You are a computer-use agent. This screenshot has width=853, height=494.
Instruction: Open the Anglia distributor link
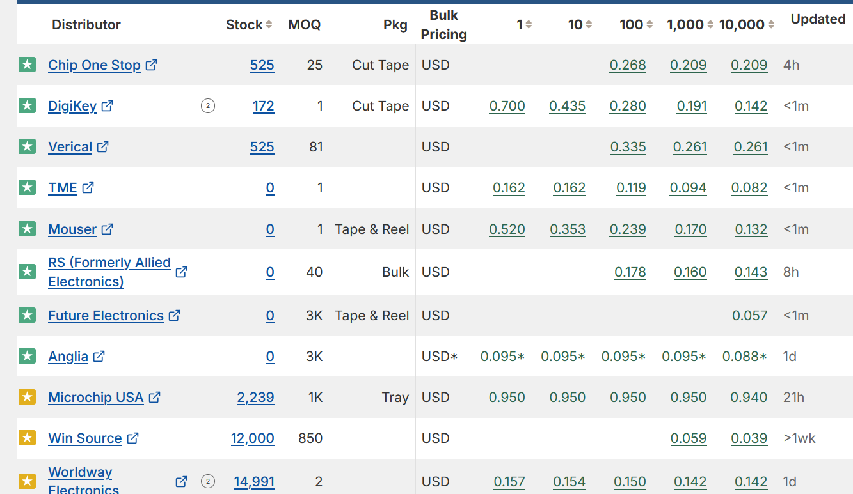68,357
